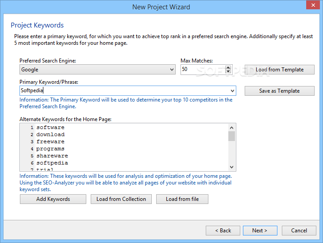Close the New Project Wizard window
The image size is (323, 243).
(313, 5)
